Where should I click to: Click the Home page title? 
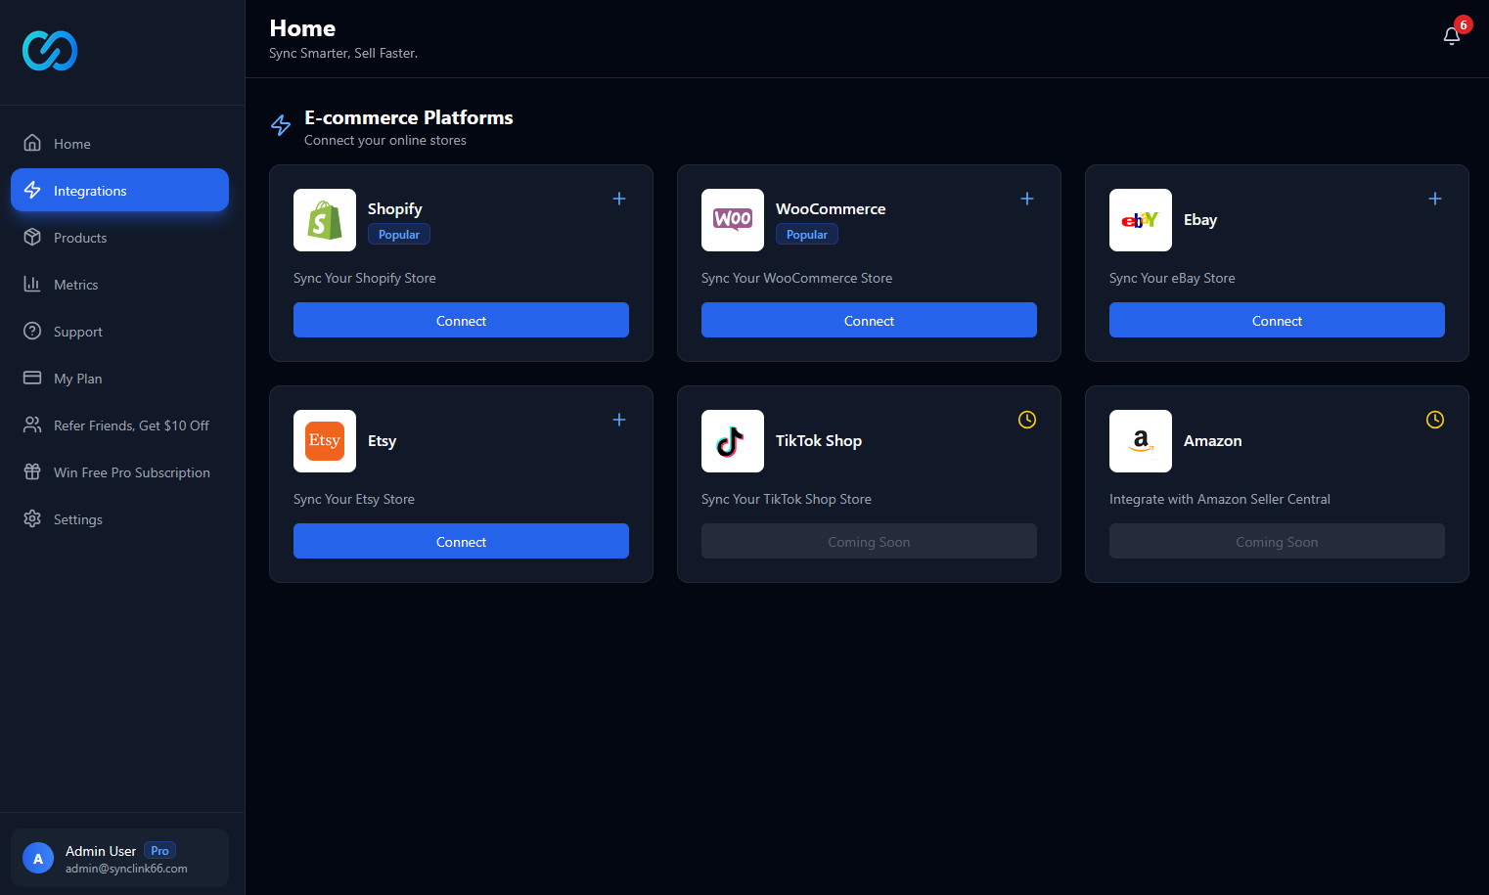(302, 28)
